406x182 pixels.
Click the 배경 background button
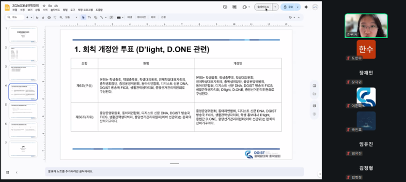pyautogui.click(x=130, y=17)
